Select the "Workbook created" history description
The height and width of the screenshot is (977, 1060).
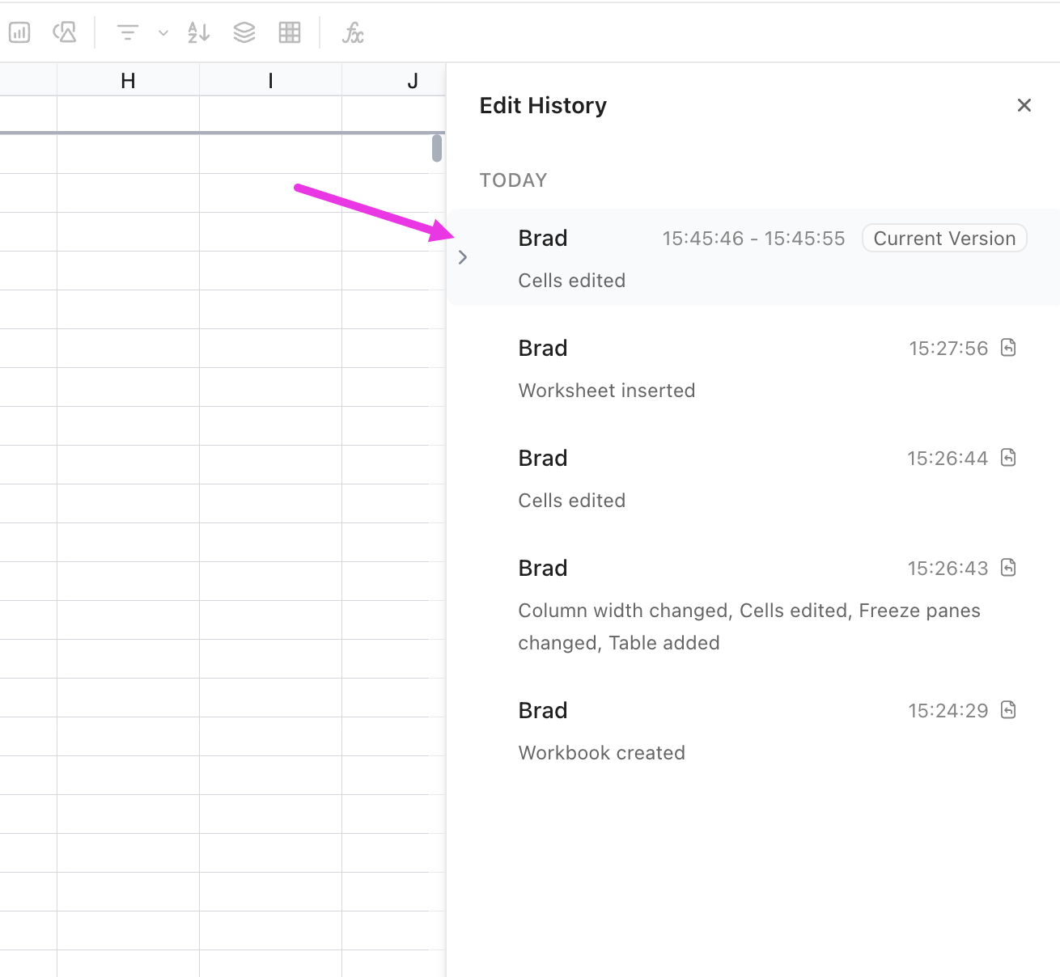(602, 753)
